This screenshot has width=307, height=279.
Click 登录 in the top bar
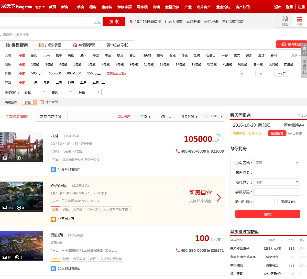(289, 7)
